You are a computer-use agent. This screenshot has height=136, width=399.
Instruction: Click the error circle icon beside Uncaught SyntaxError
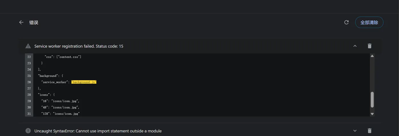point(28,131)
